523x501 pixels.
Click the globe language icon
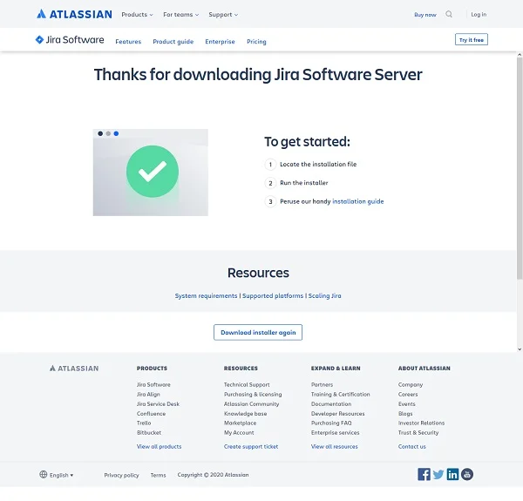44,474
